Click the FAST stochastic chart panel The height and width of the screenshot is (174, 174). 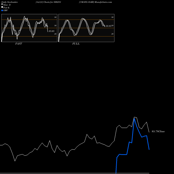[29, 28]
